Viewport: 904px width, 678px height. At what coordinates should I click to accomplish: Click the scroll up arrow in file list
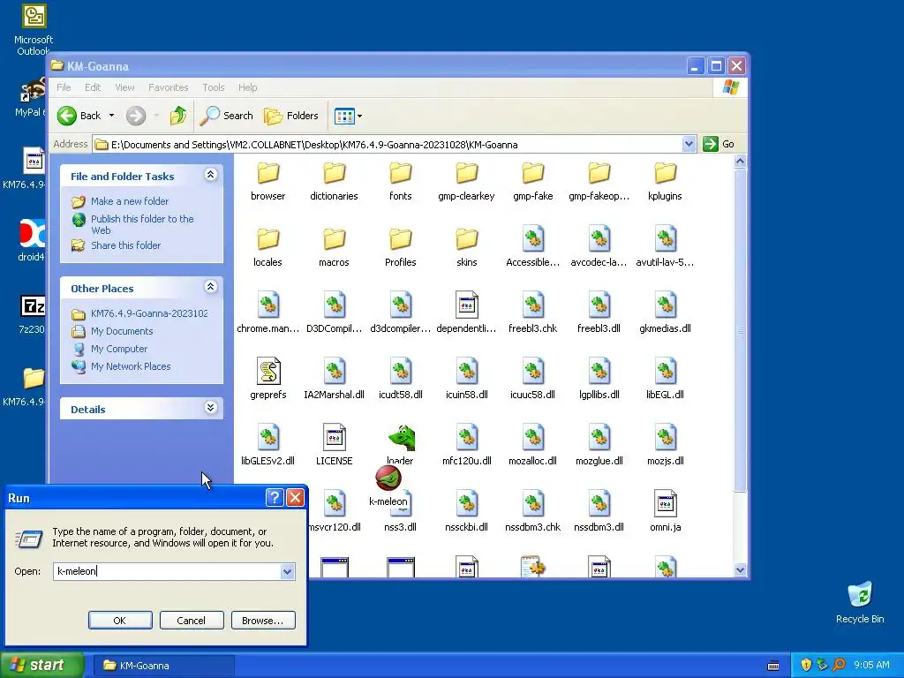pos(741,162)
